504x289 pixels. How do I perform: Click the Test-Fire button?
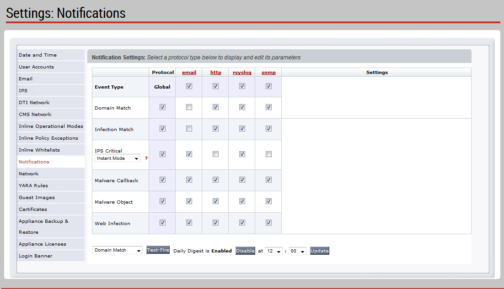(158, 250)
